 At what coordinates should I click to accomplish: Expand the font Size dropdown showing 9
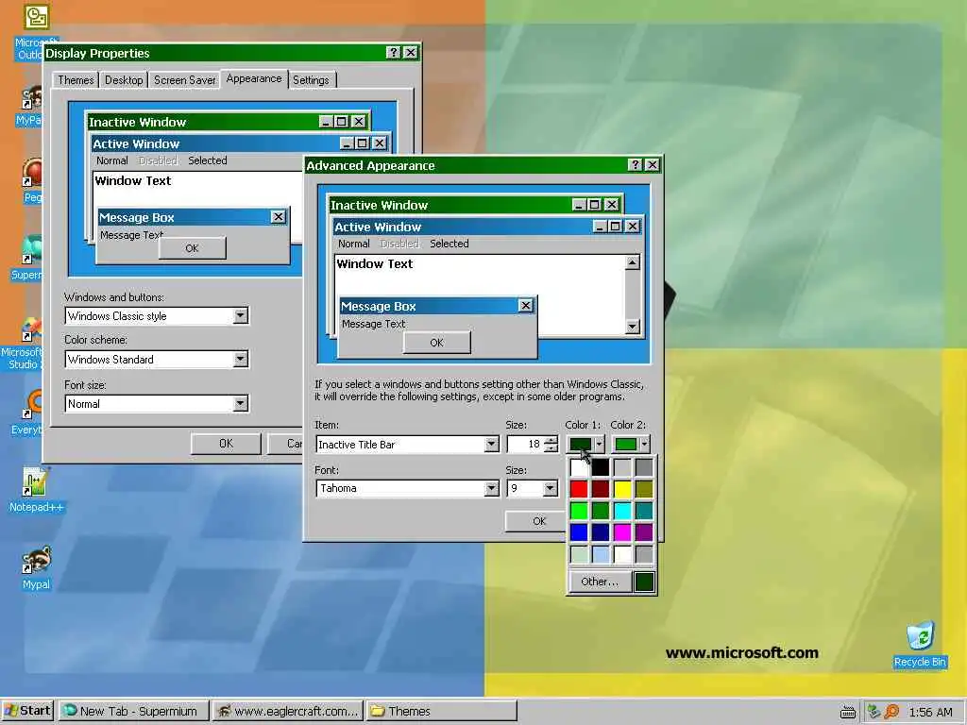tap(550, 488)
